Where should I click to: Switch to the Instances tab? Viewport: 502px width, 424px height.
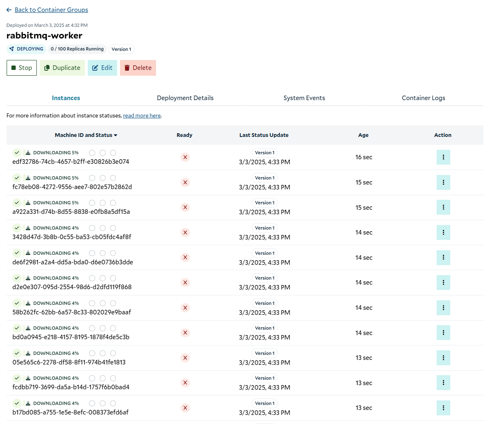click(x=66, y=98)
